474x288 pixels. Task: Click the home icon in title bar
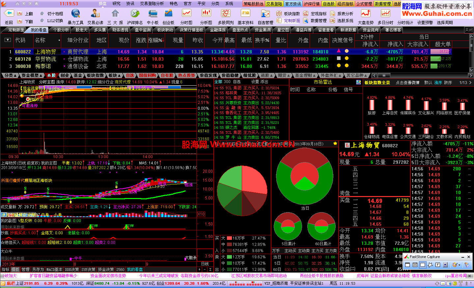point(17,4)
